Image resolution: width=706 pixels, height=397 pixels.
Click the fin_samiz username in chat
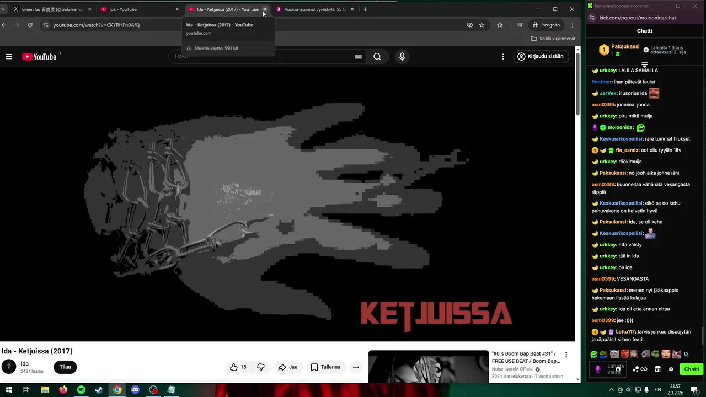pyautogui.click(x=627, y=150)
